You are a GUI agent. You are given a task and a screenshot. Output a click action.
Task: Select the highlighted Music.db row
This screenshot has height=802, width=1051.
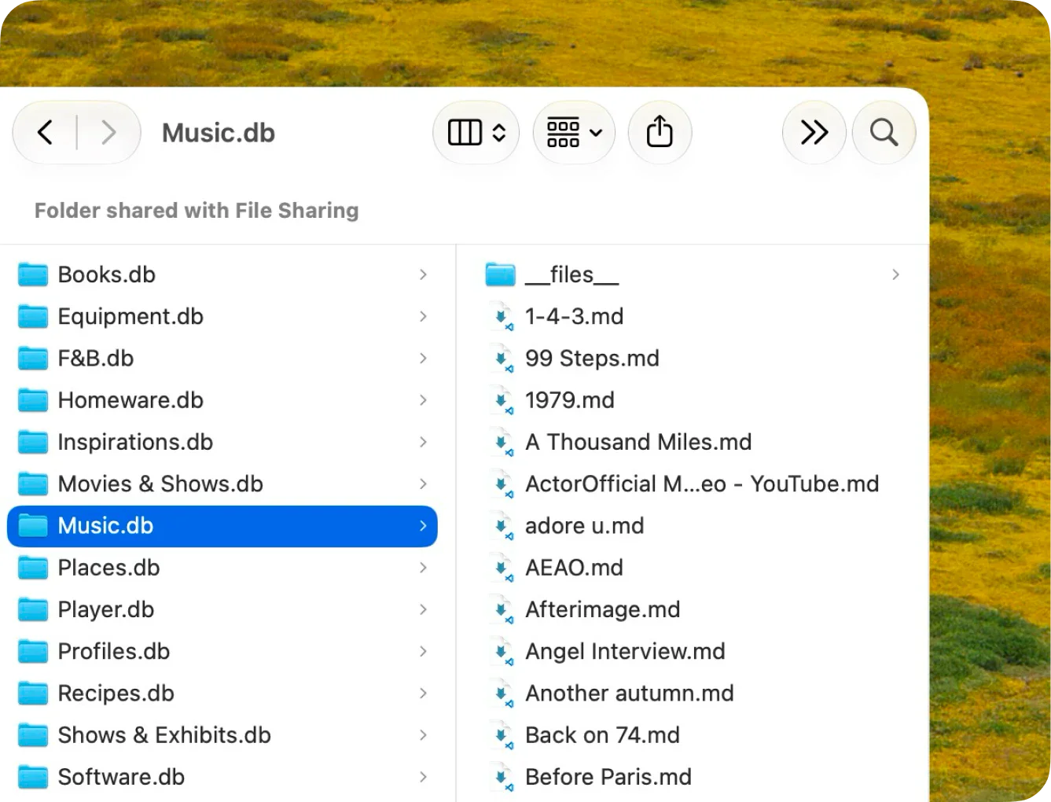click(x=222, y=526)
